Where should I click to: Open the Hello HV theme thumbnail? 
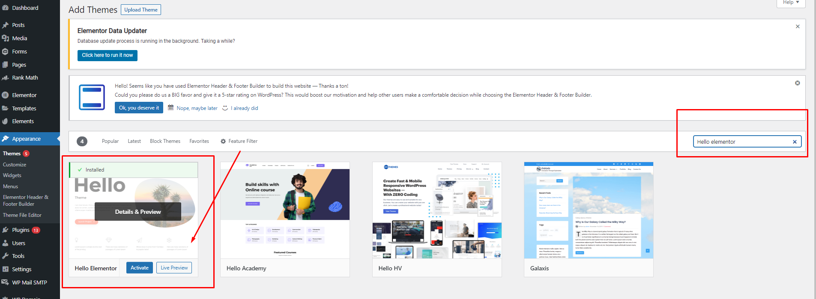point(437,210)
